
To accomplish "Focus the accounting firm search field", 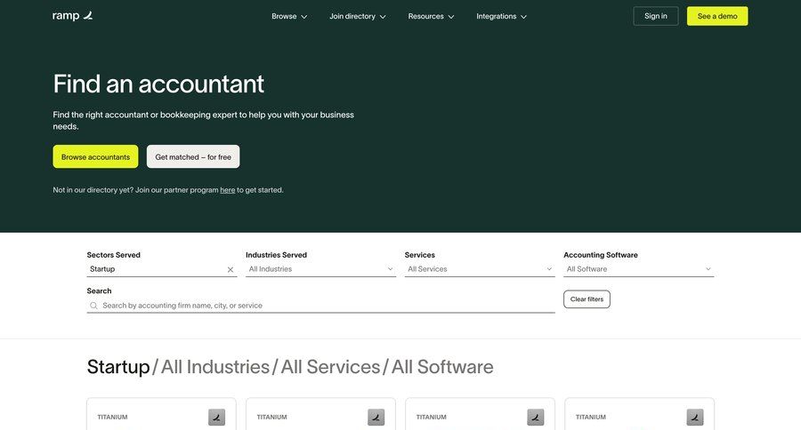I will 325,306.
